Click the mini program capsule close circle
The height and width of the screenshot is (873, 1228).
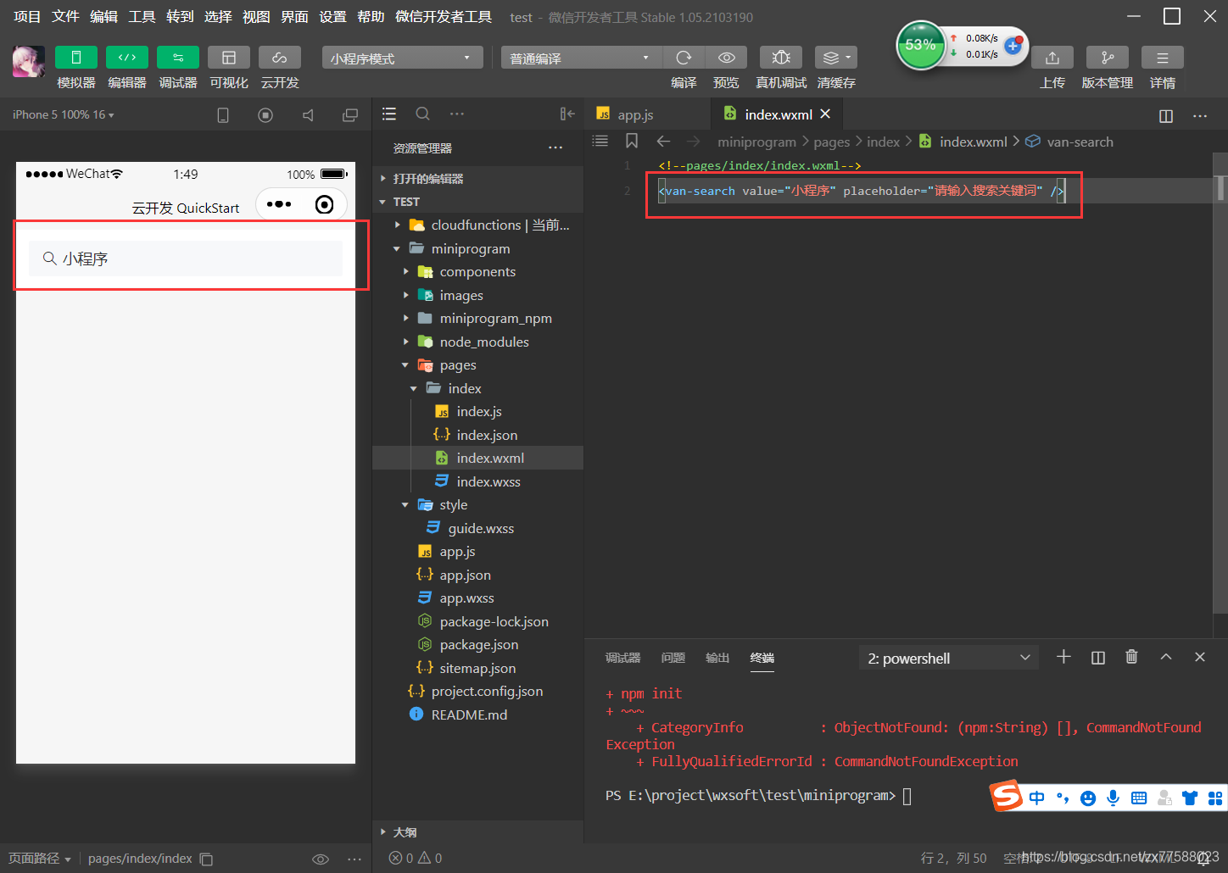click(324, 204)
